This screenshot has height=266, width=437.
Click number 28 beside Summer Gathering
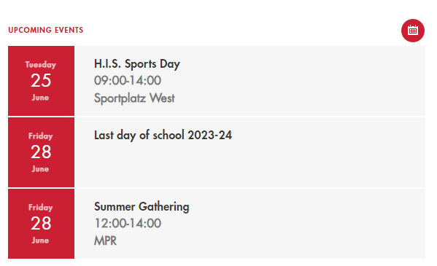pyautogui.click(x=41, y=224)
